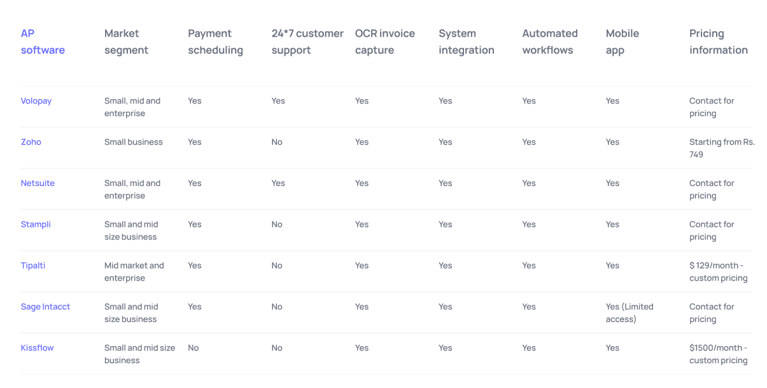The height and width of the screenshot is (388, 767).
Task: Select 'Starting from Rs. 749' pricing cell
Action: (x=722, y=149)
